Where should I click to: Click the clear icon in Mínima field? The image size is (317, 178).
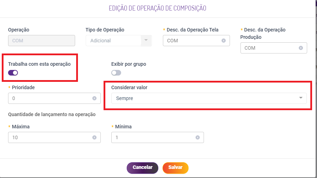(x=198, y=137)
